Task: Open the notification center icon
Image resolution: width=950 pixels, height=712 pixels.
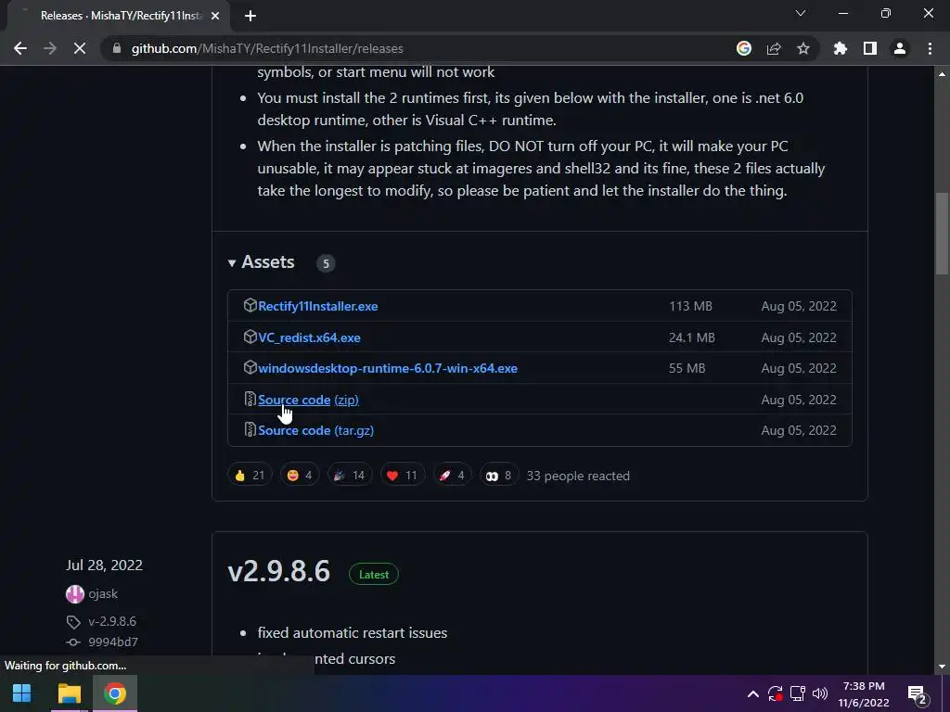Action: (x=917, y=694)
